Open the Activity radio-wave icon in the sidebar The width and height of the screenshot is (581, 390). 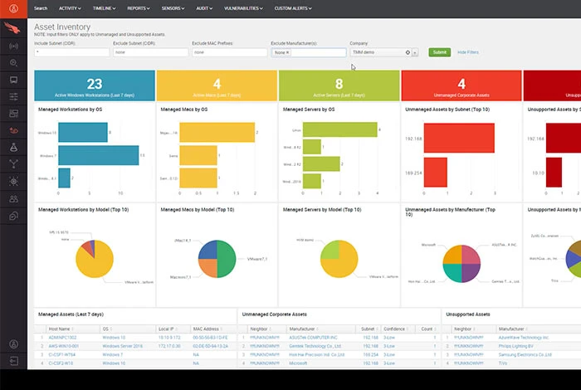point(13,46)
